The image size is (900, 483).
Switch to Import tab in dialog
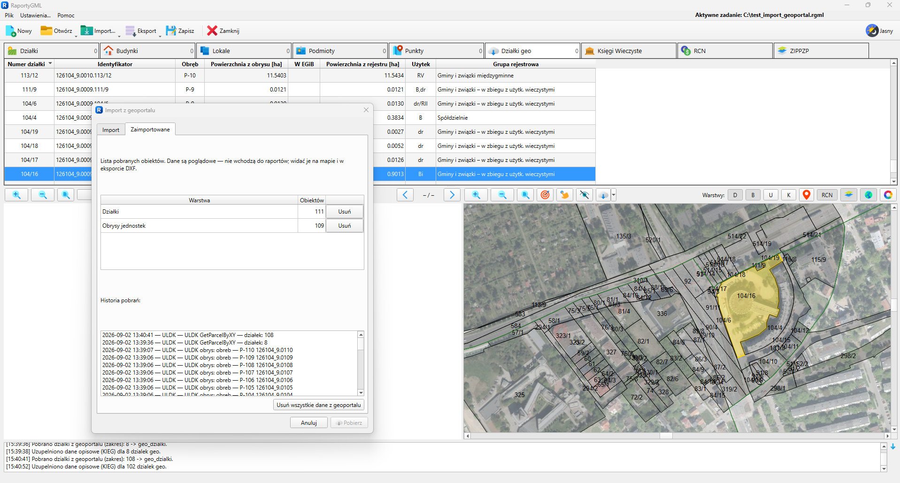pyautogui.click(x=111, y=130)
